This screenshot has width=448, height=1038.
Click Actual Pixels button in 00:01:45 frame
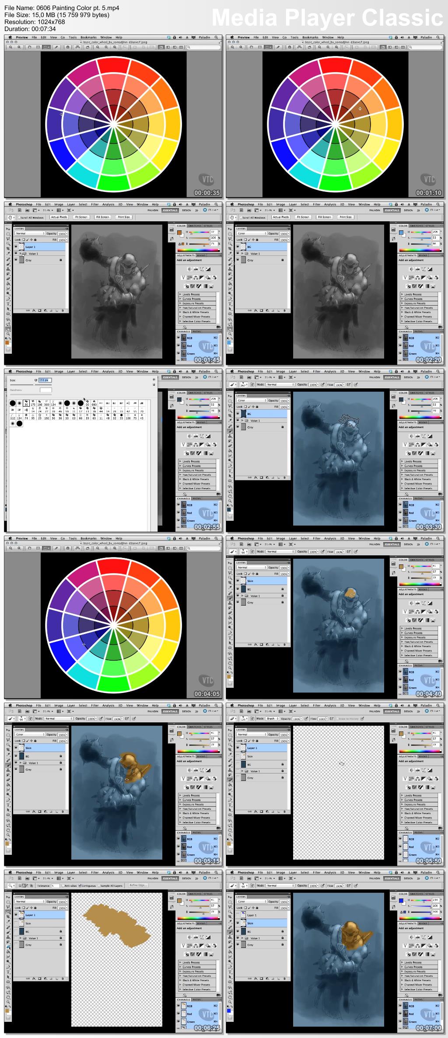[x=59, y=217]
